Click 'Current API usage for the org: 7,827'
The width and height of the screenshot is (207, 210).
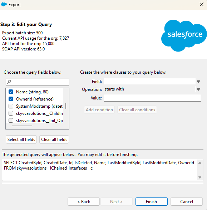pos(36,38)
